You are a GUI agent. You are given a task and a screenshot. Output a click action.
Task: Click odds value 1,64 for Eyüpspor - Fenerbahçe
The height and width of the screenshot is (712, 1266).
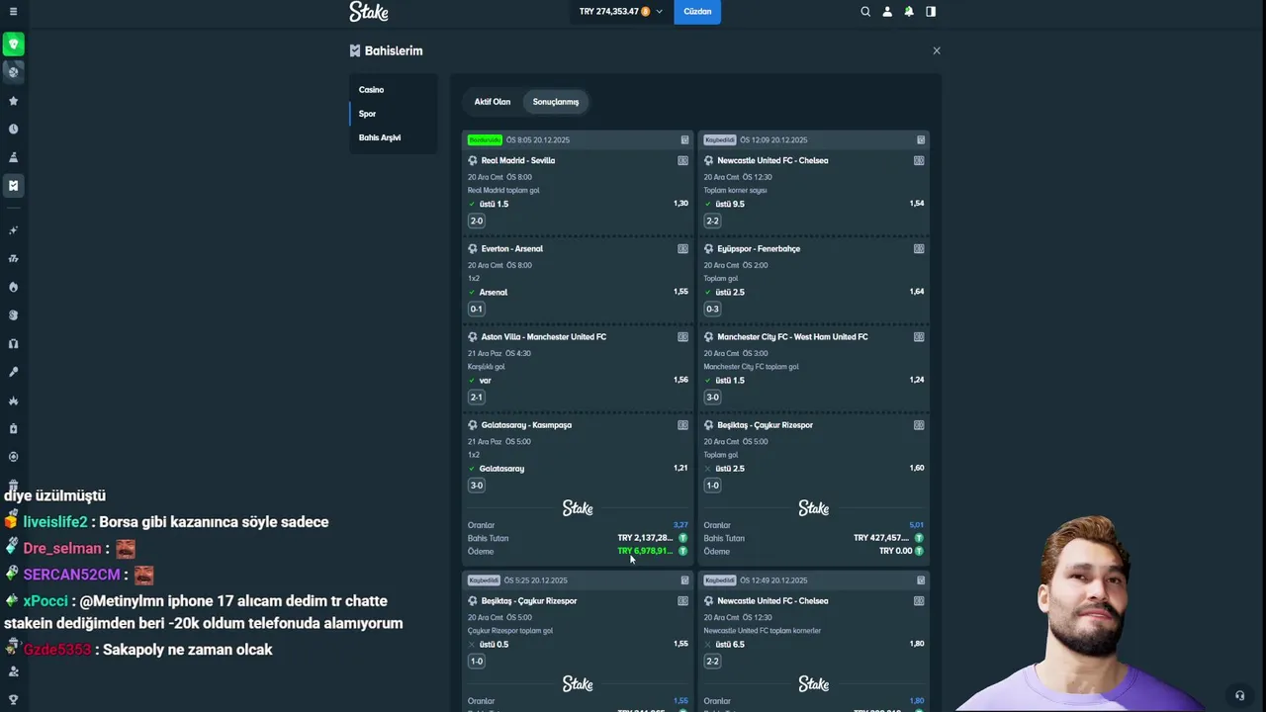point(917,292)
